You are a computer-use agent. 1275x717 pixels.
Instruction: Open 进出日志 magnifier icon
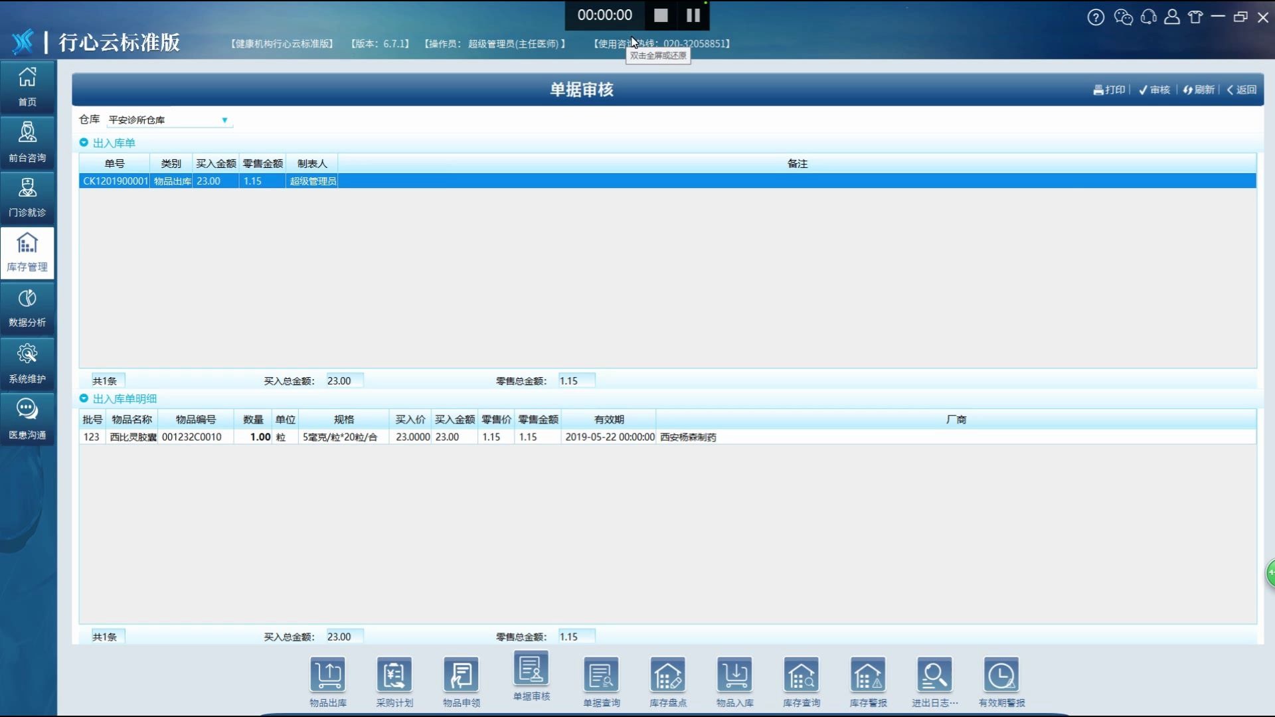click(934, 676)
